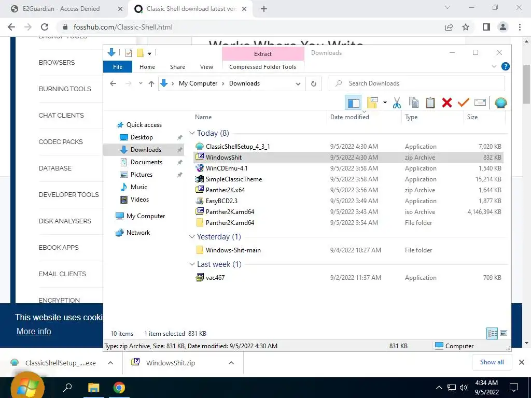The height and width of the screenshot is (398, 531).
Task: Switch to large thumbnails view
Action: [x=504, y=333]
